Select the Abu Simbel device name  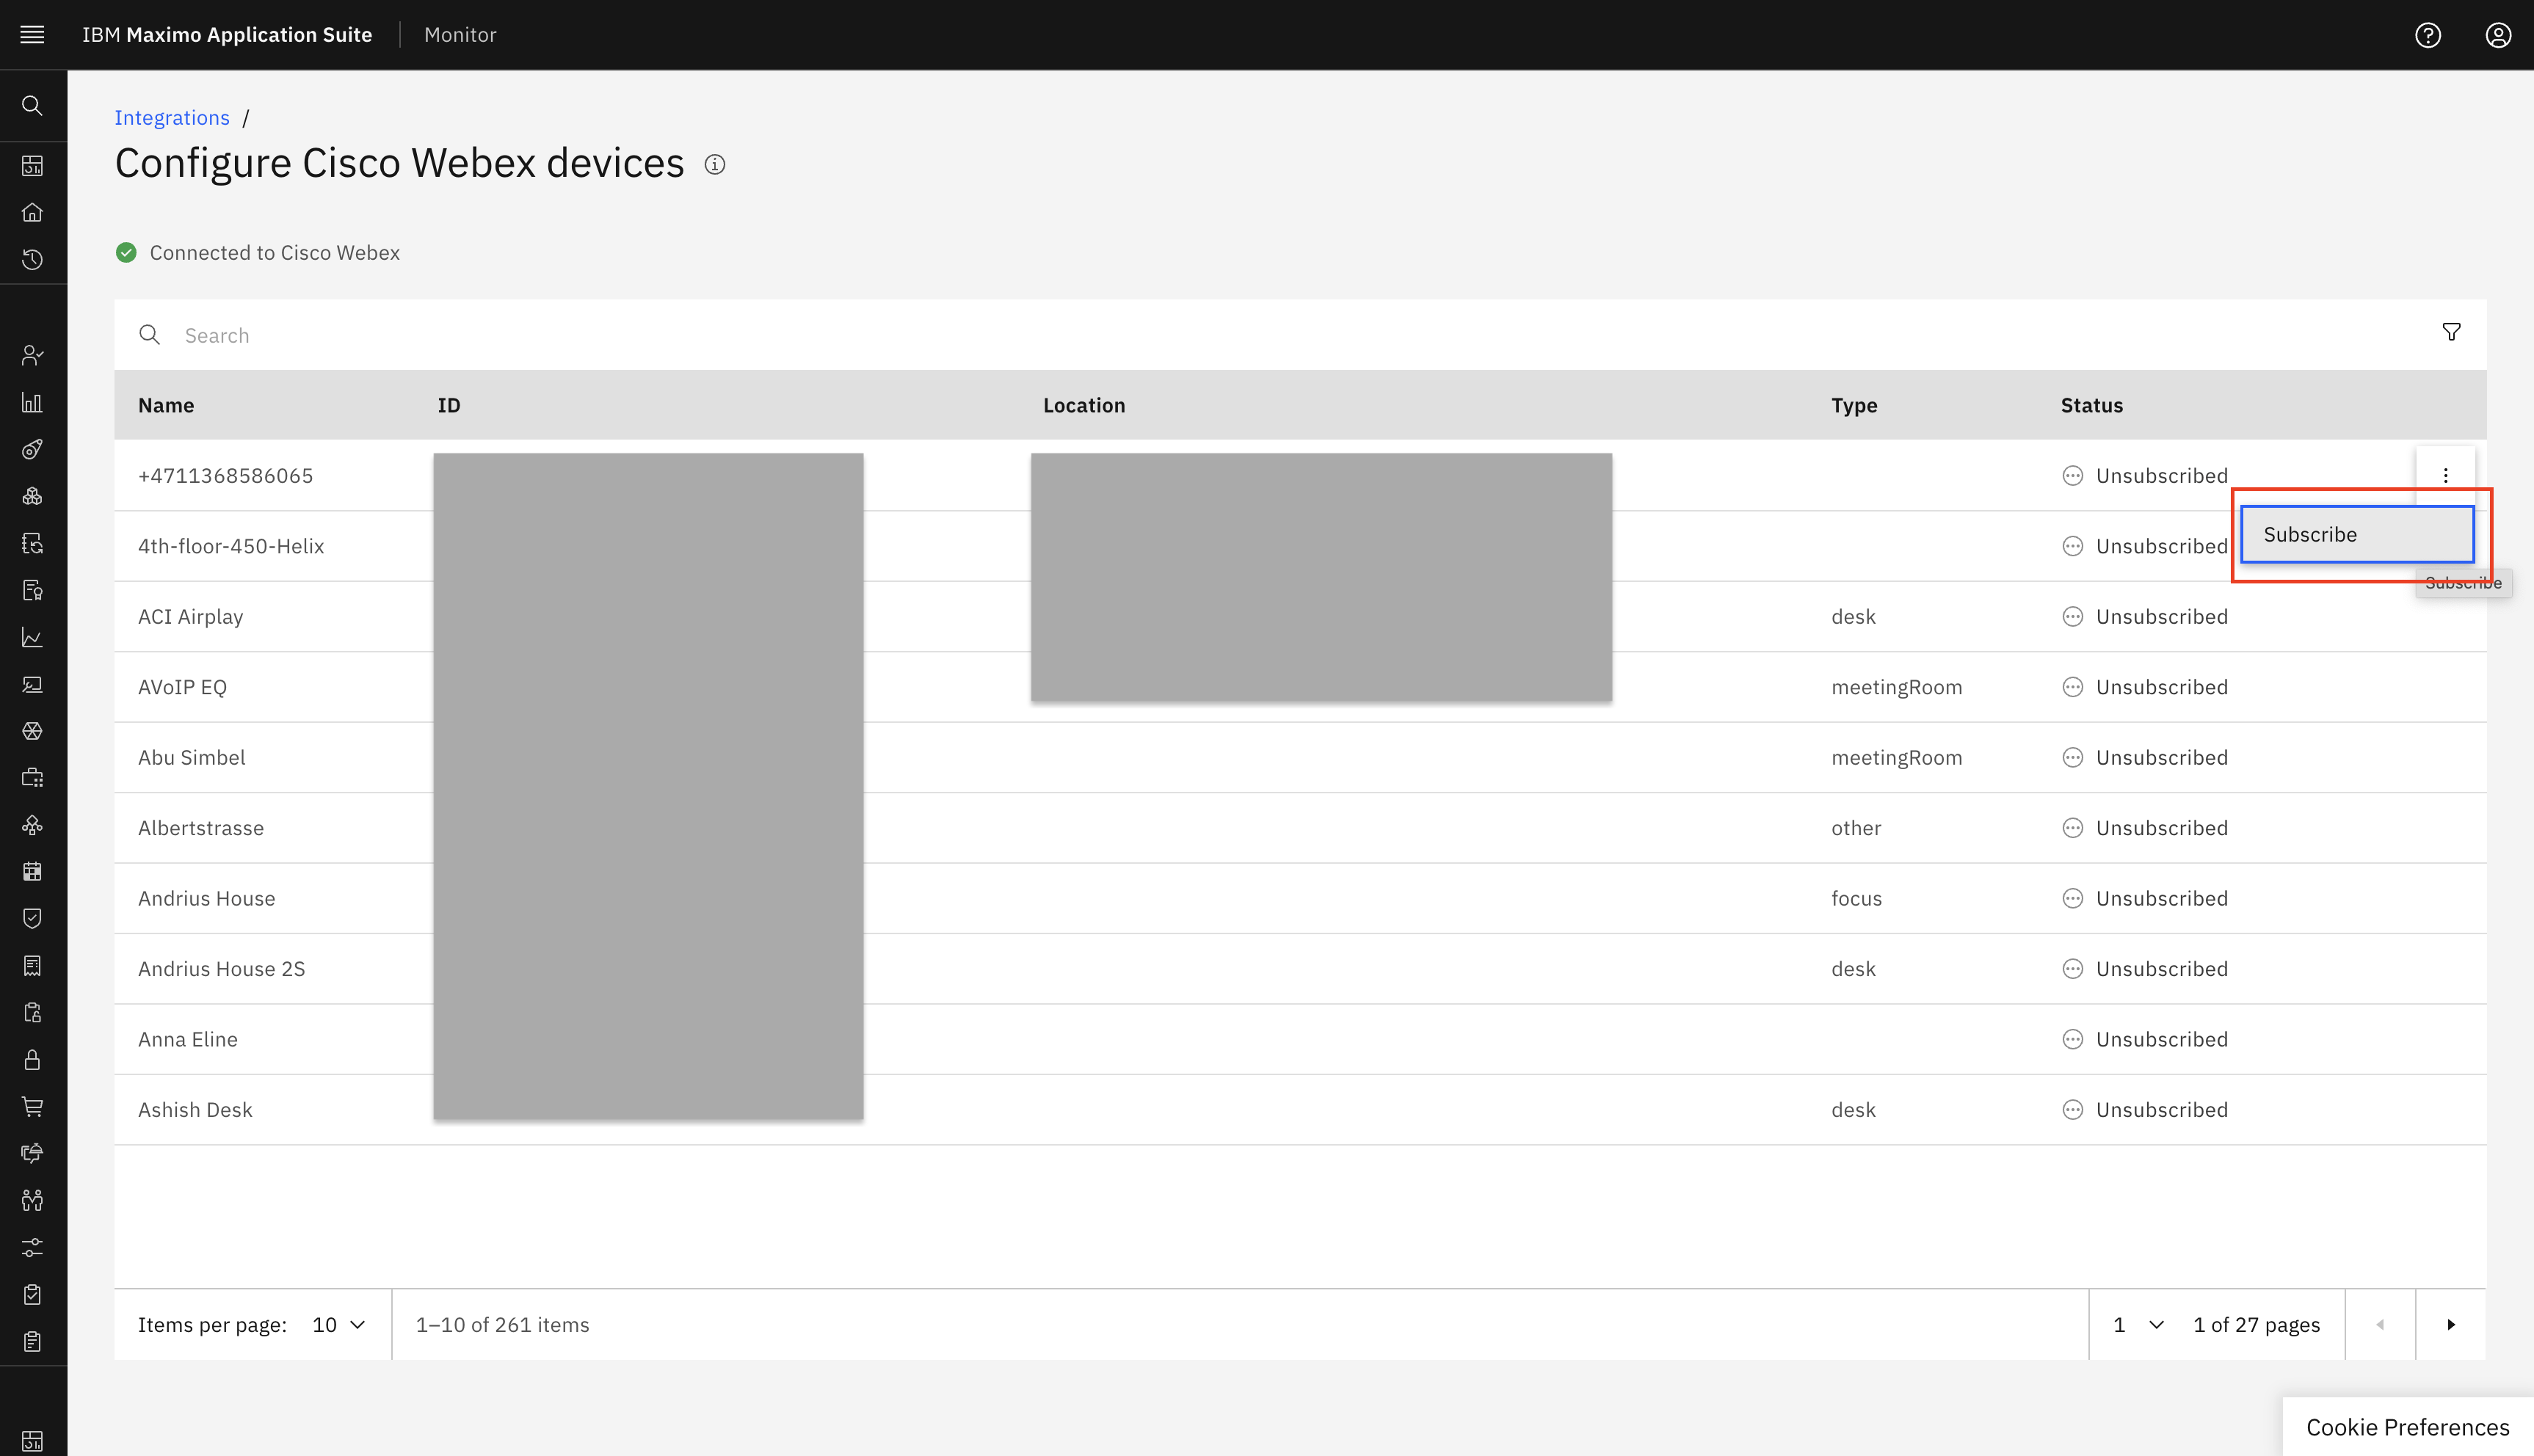[x=191, y=758]
